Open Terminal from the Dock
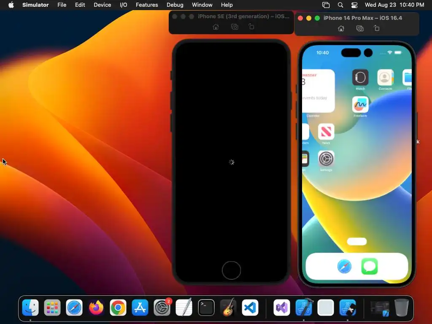This screenshot has width=432, height=324. [206, 307]
